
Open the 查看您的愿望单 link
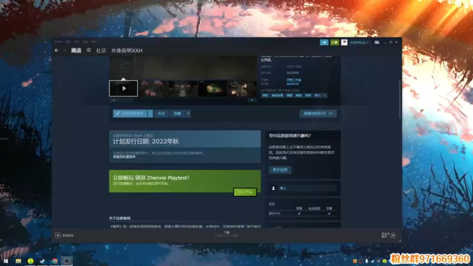point(124,157)
